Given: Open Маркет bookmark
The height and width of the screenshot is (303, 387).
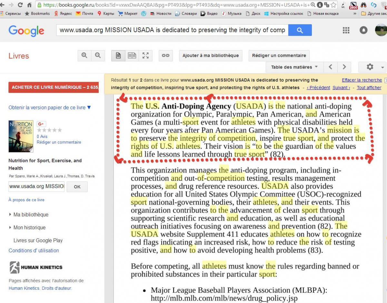Looking at the screenshot, I should click(x=128, y=14).
